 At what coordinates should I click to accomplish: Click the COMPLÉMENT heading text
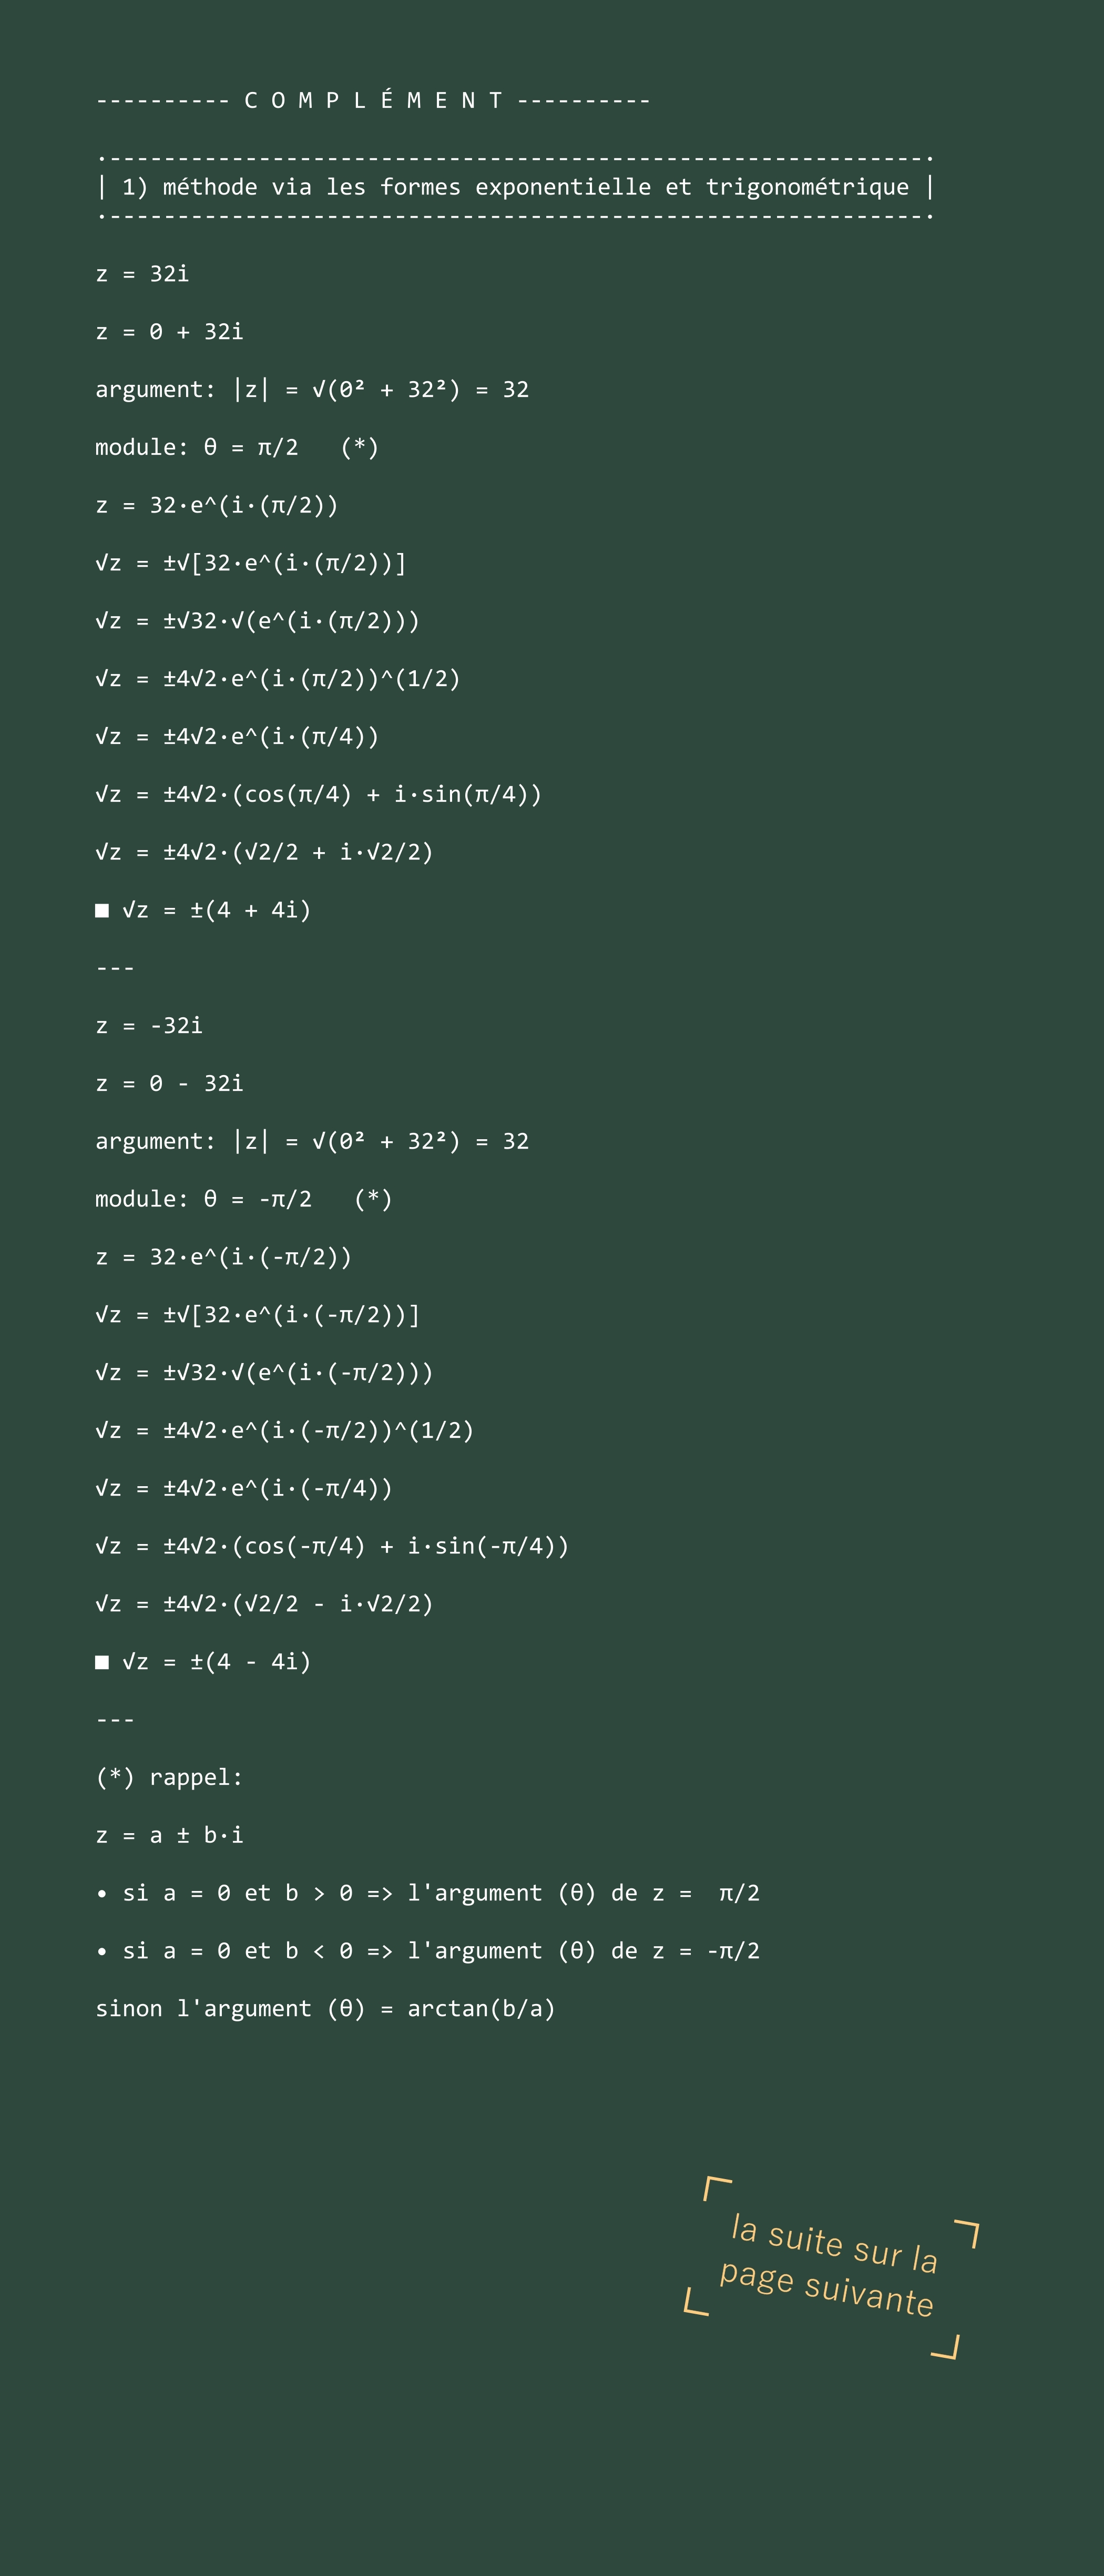click(x=373, y=101)
